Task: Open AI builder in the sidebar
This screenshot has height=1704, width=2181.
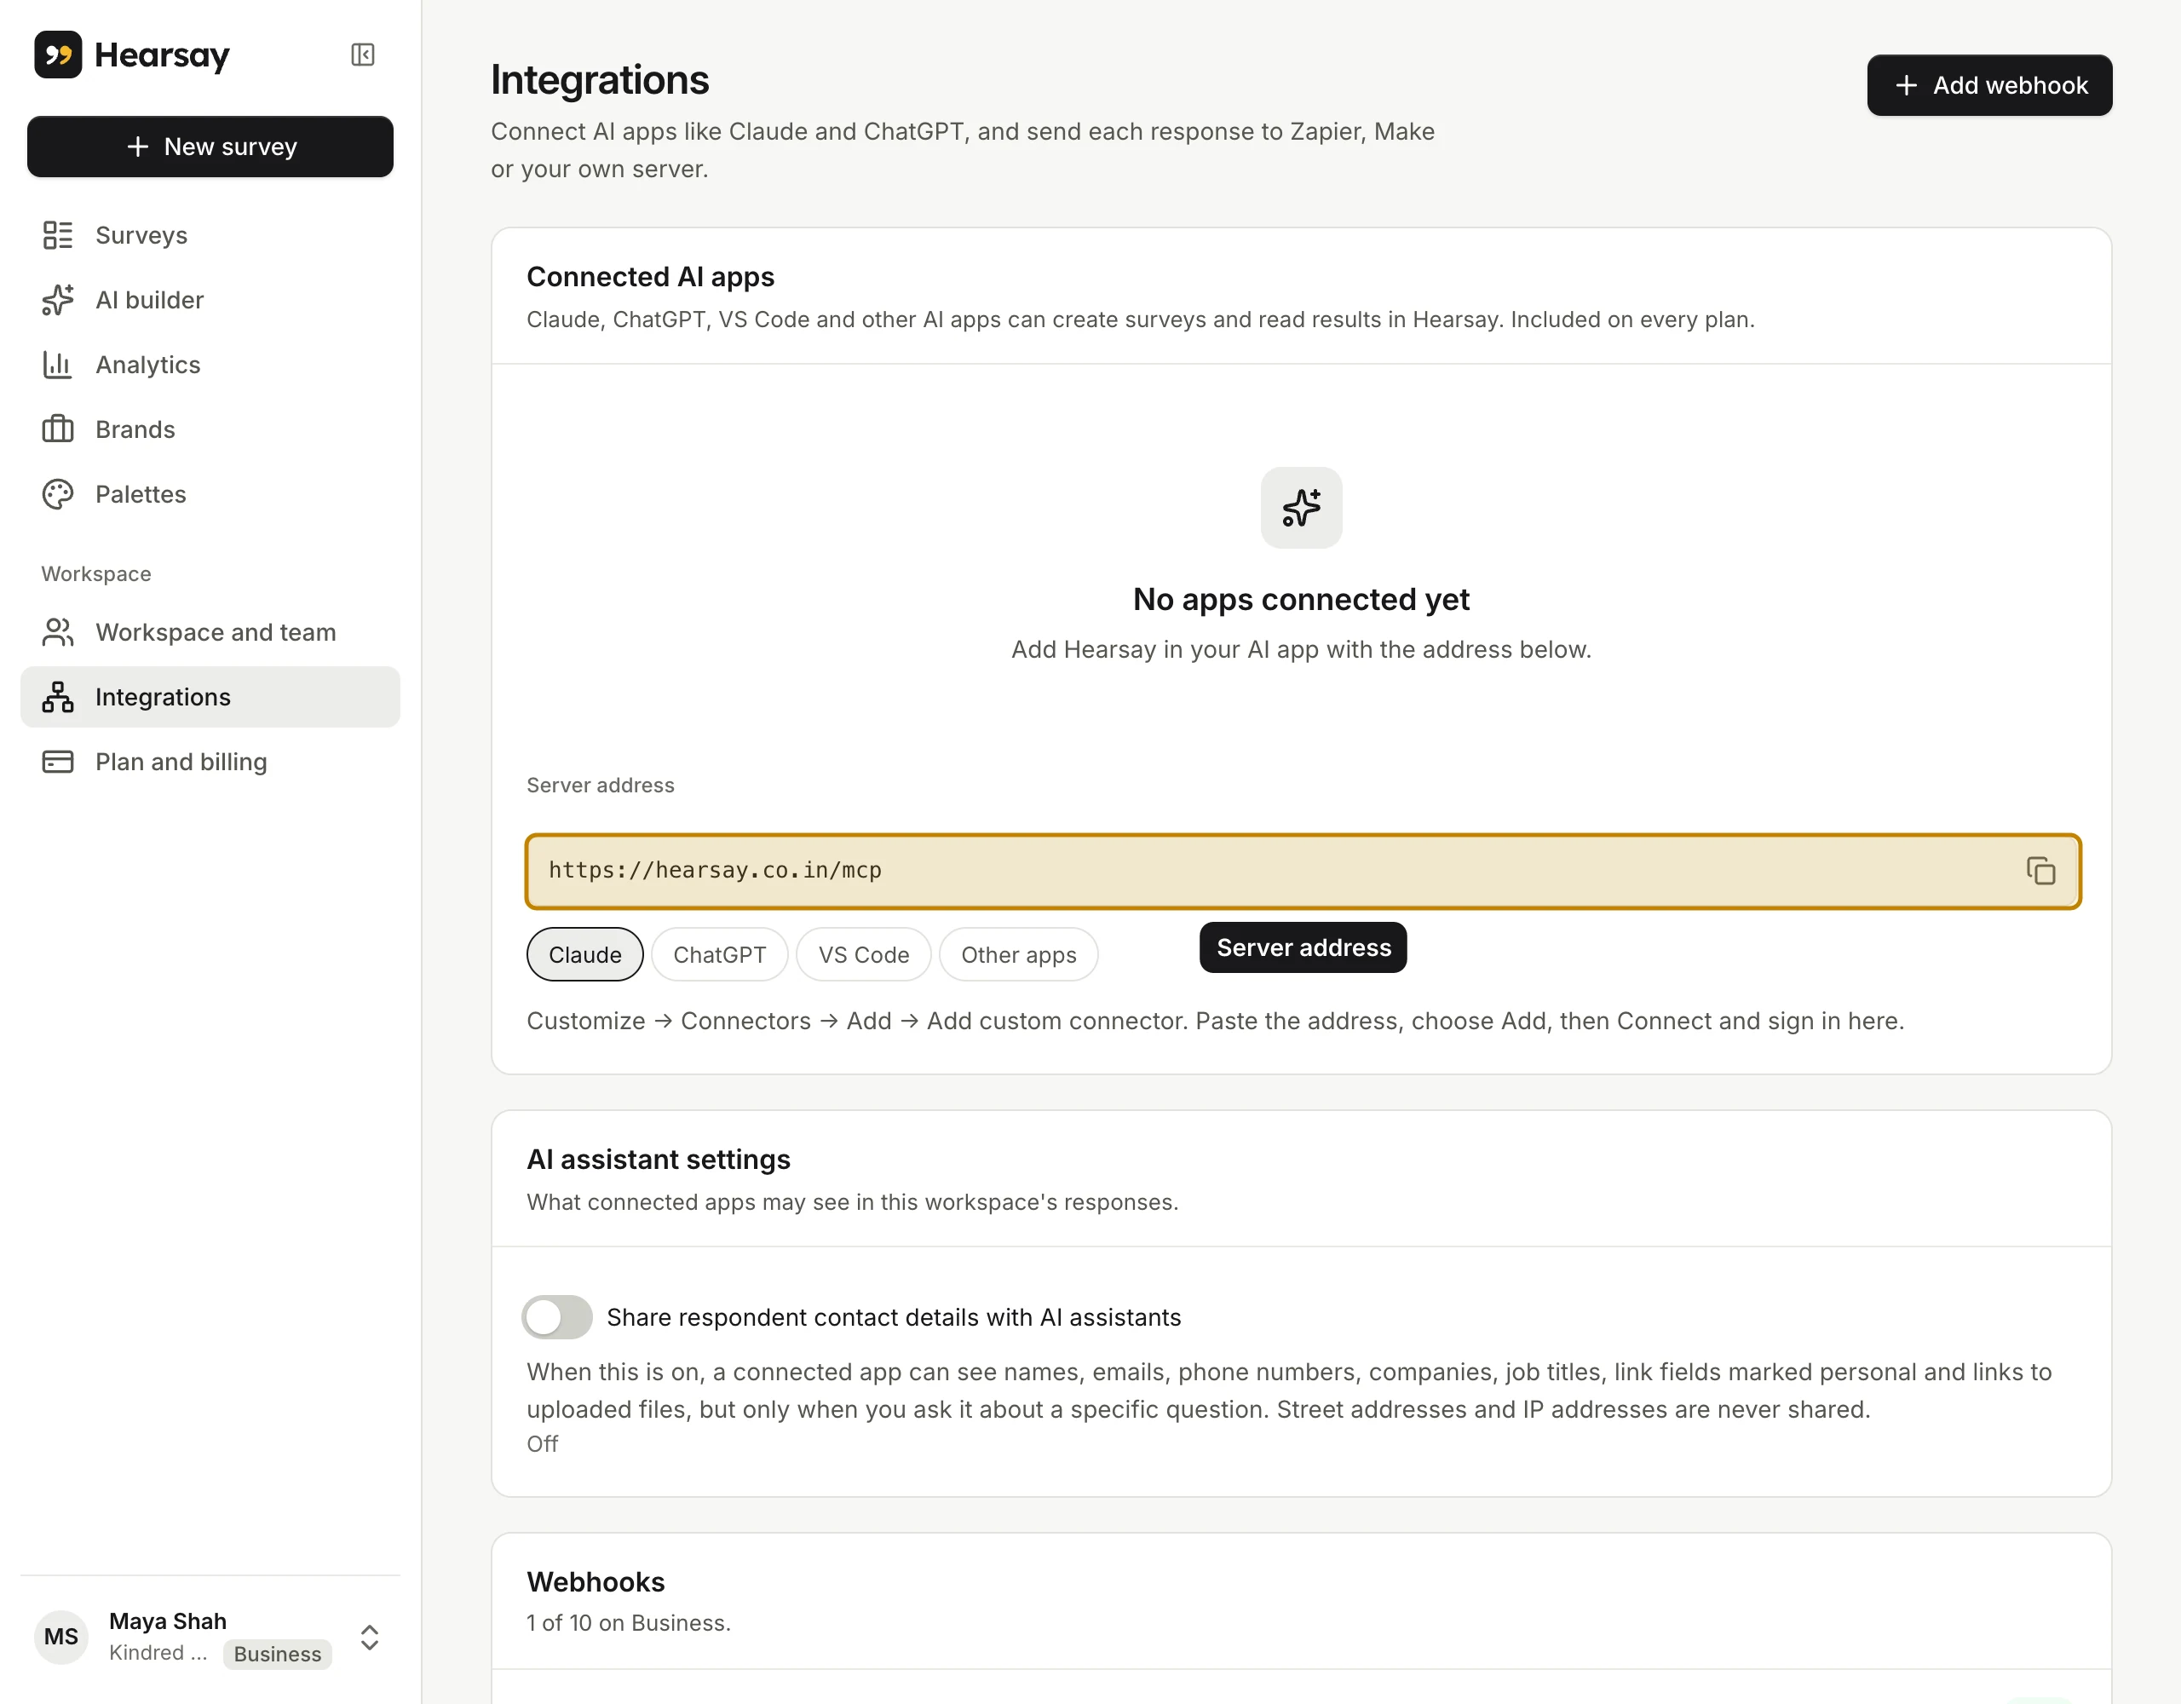Action: coord(210,300)
